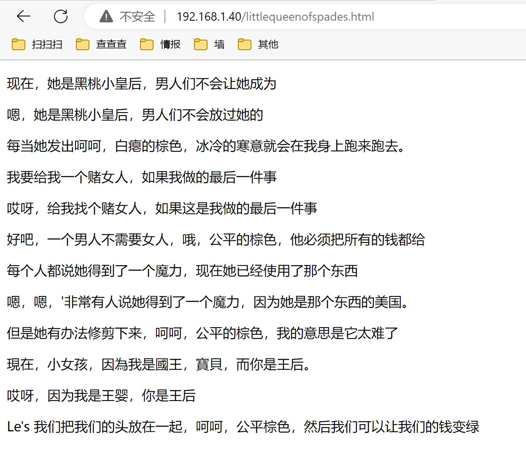Click the line 哎呀，因为我是王婴，你是王后
The width and height of the screenshot is (526, 468).
(x=101, y=395)
